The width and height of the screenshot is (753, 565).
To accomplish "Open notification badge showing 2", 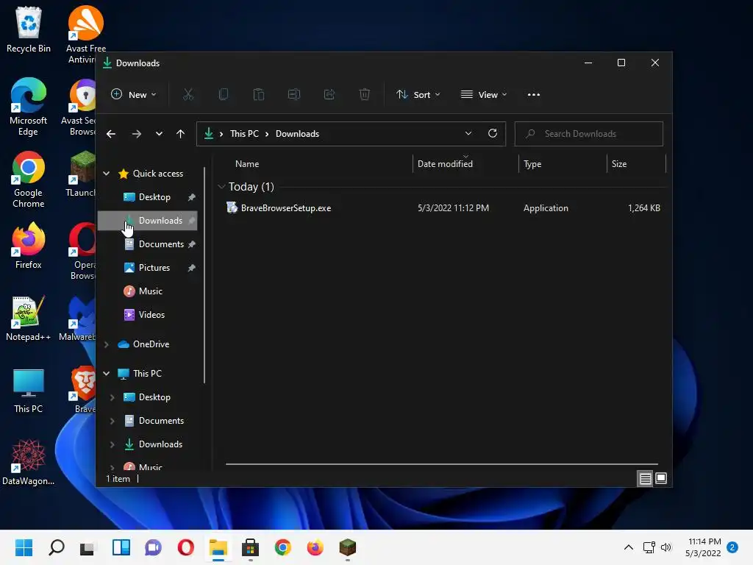I will point(732,547).
